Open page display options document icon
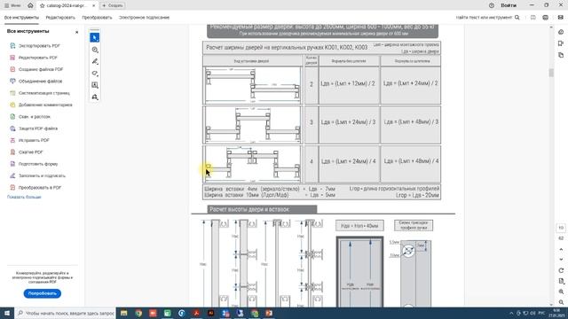Viewport: 568px width, 319px height. point(561,281)
